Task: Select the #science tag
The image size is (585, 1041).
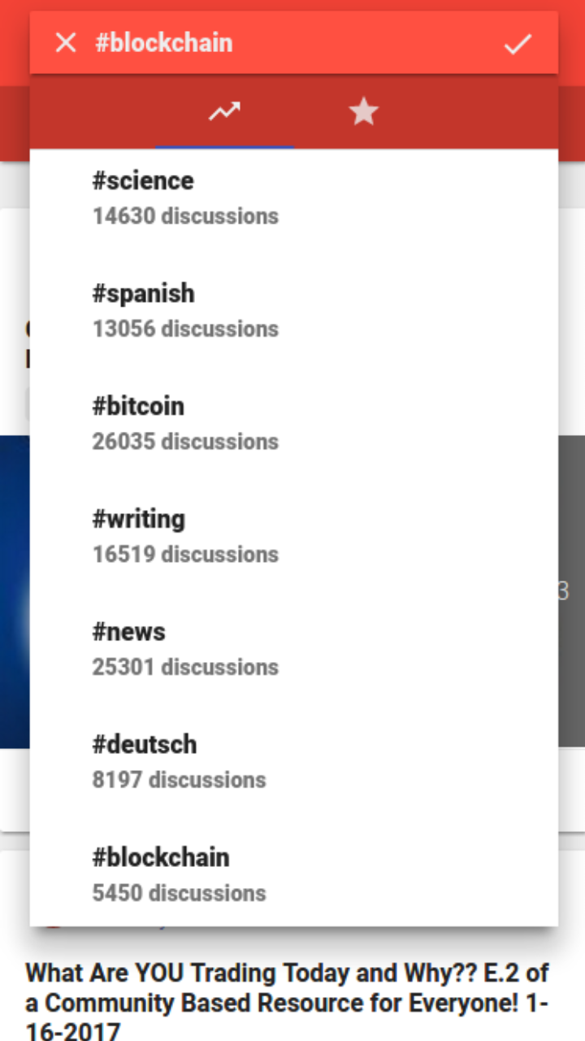Action: [143, 181]
